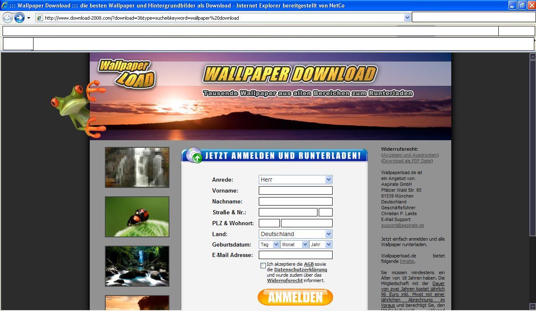The height and width of the screenshot is (311, 536).
Task: Click the Internet Explorer logo in title bar
Action: pos(5,5)
